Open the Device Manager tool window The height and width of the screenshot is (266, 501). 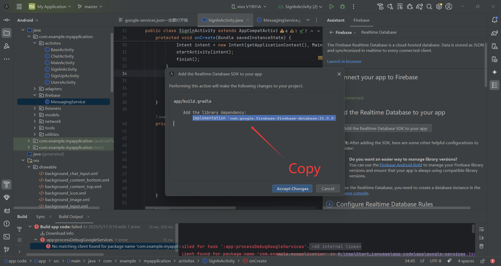[494, 46]
